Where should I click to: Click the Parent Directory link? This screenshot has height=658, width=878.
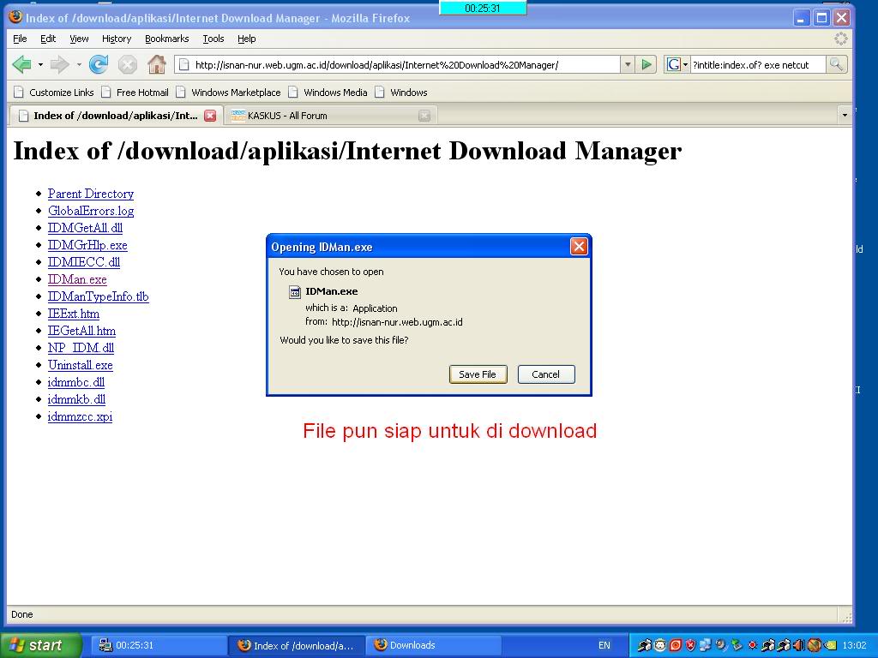pos(91,194)
